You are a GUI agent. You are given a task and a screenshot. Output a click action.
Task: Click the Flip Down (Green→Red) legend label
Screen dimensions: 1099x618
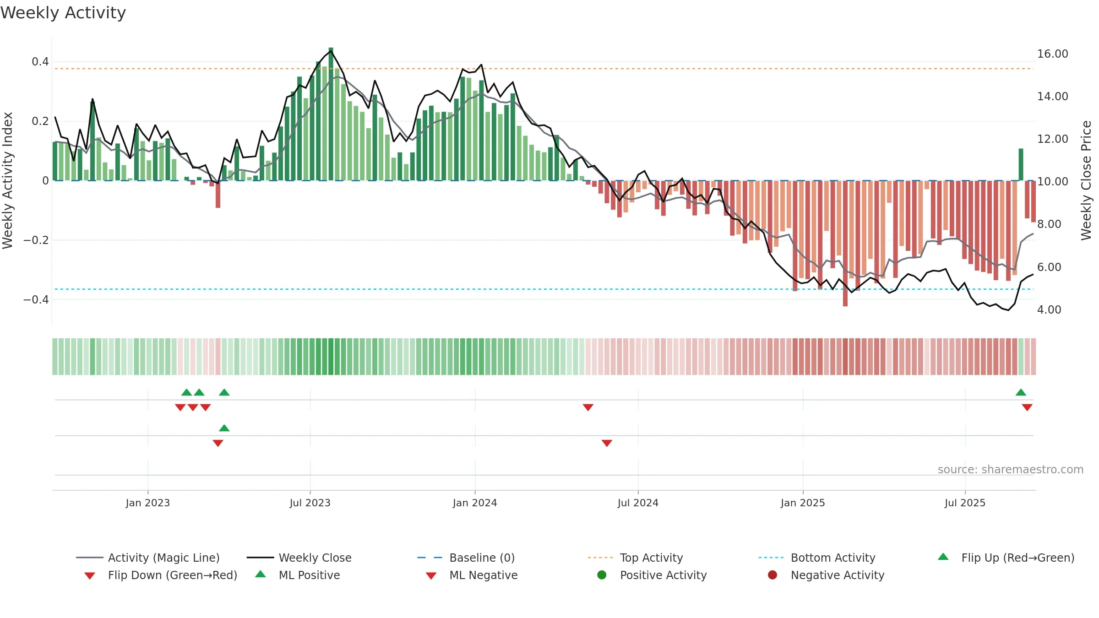tap(173, 575)
